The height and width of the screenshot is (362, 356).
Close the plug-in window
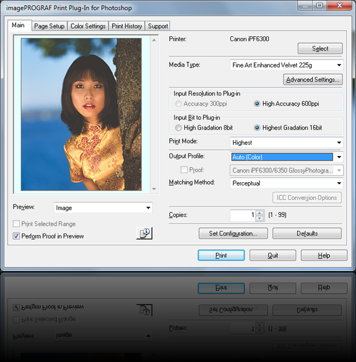point(340,5)
